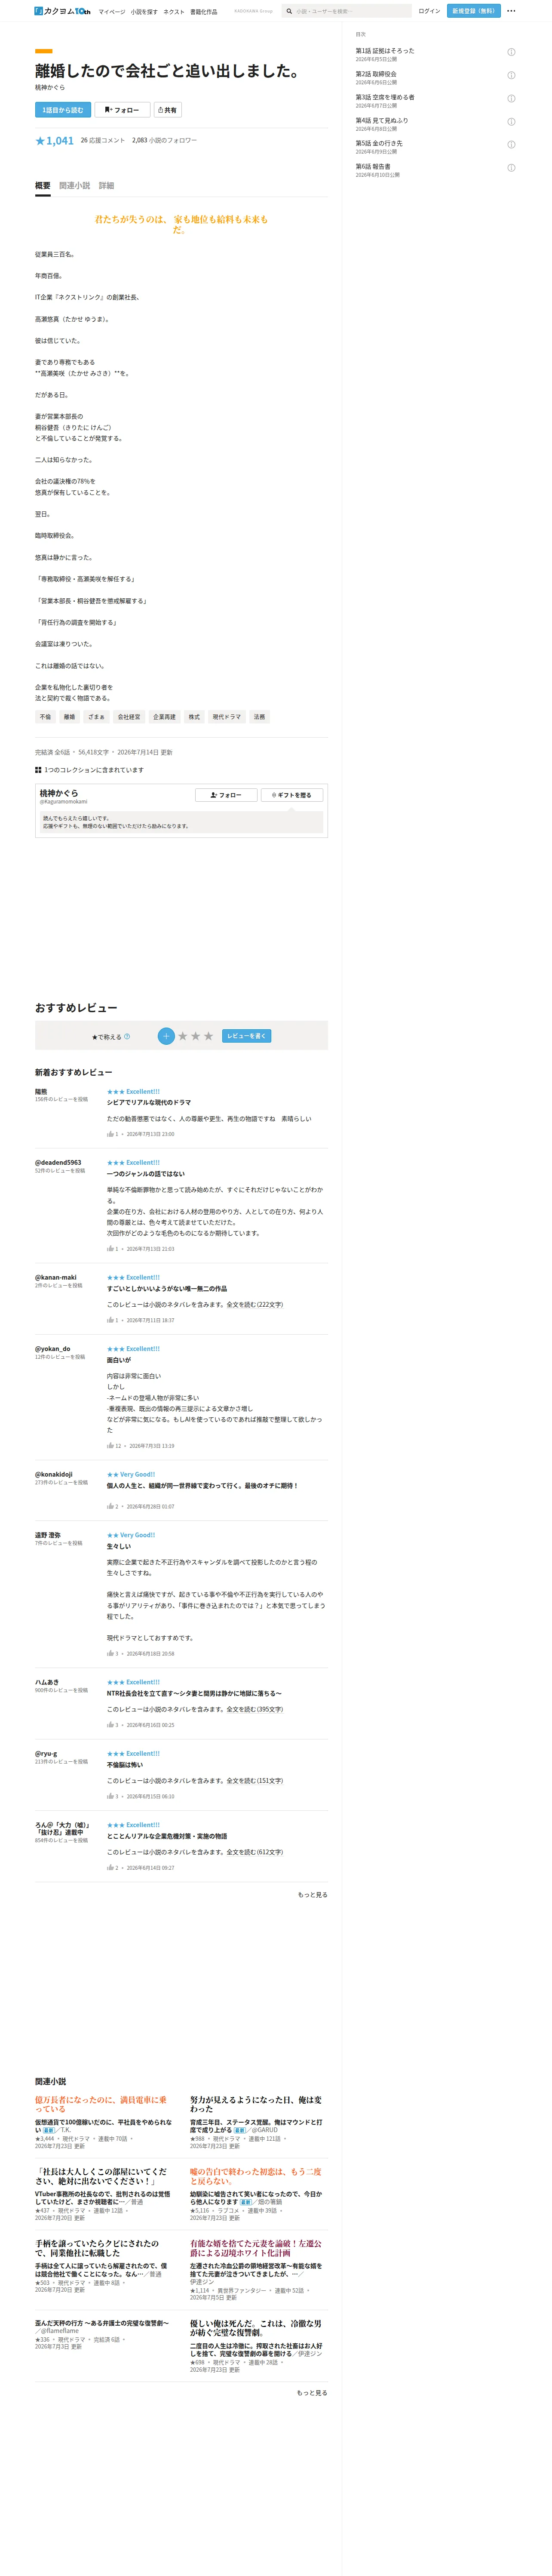
Task: Open the three-dots more menu in header
Action: tap(511, 11)
